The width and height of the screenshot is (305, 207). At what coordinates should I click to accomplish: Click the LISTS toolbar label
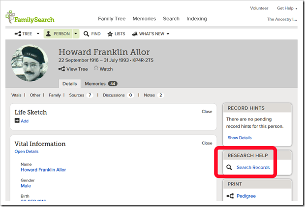(120, 34)
